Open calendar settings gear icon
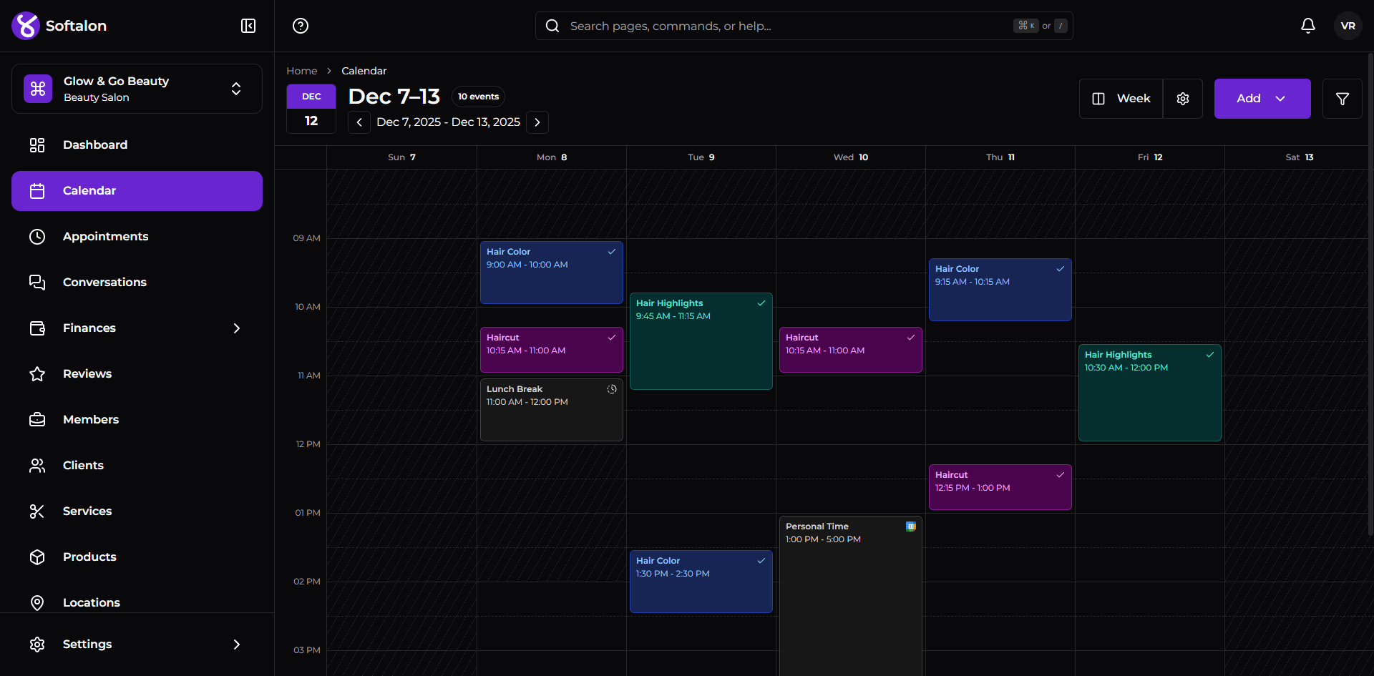The width and height of the screenshot is (1374, 676). (1183, 99)
